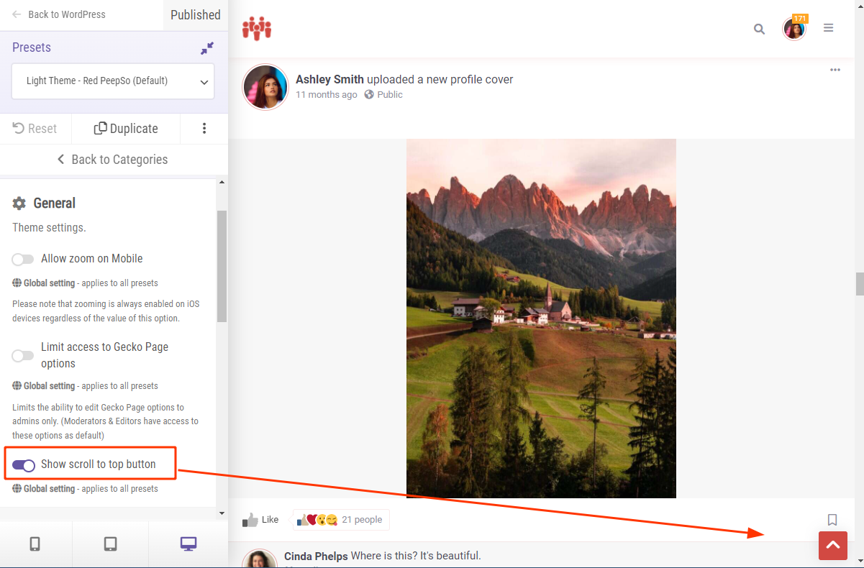Click the Duplicate preset button
The width and height of the screenshot is (864, 568).
point(126,129)
